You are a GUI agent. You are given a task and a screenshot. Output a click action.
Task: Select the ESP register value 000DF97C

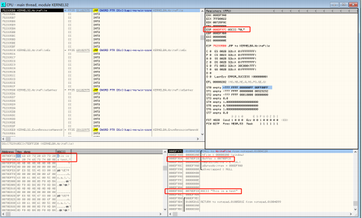click(x=220, y=30)
